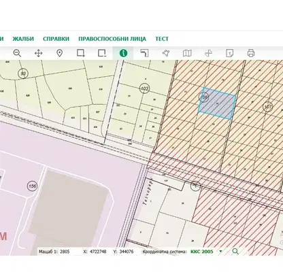283x272 pixels.
Task: Open the ПРАВОСПОСОБНИ ЛИЦА menu
Action: point(112,39)
